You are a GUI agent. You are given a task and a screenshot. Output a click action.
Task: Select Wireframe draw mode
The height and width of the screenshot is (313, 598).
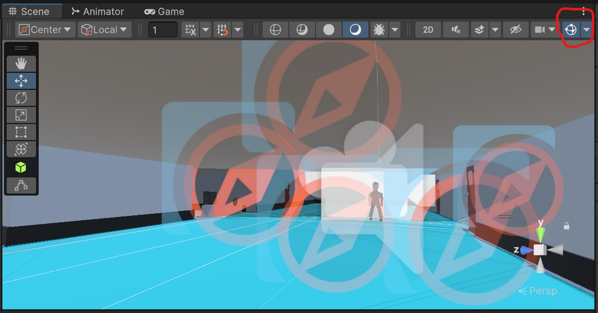(276, 30)
